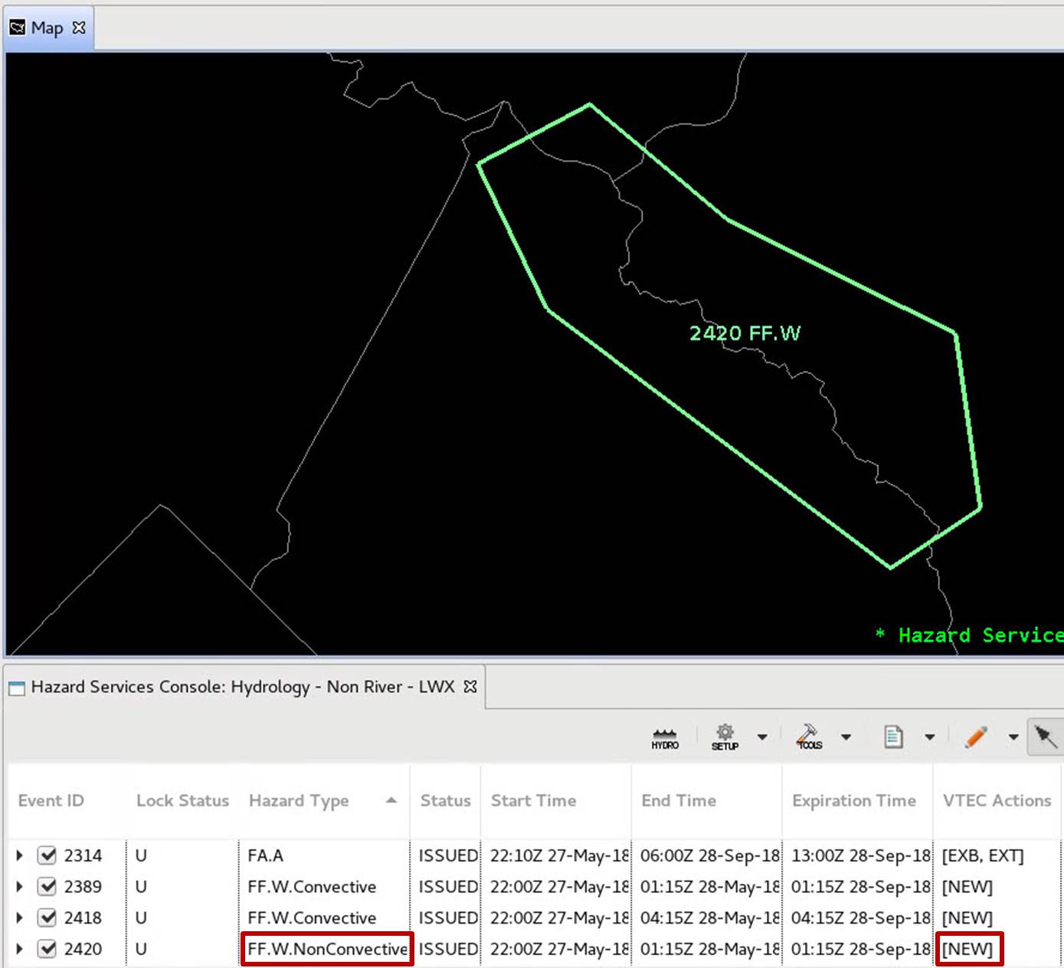
Task: Expand the event 2314 row
Action: coord(20,855)
